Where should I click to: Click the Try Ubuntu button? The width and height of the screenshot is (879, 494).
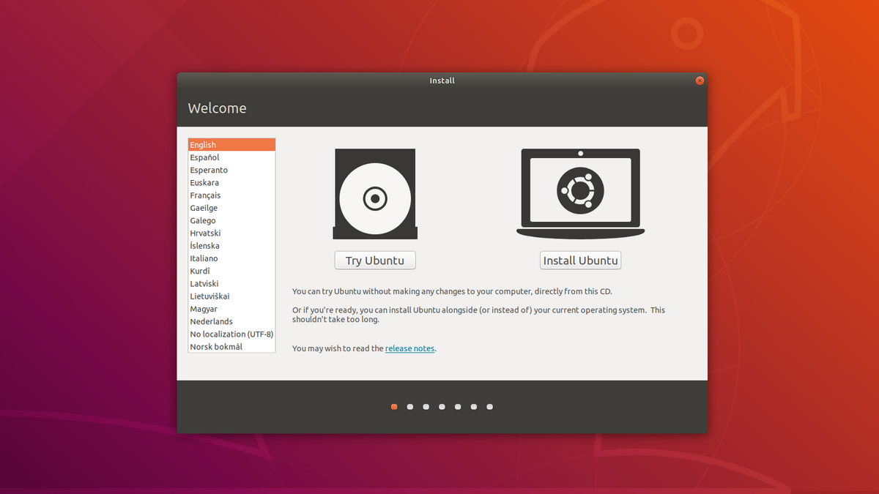tap(375, 261)
